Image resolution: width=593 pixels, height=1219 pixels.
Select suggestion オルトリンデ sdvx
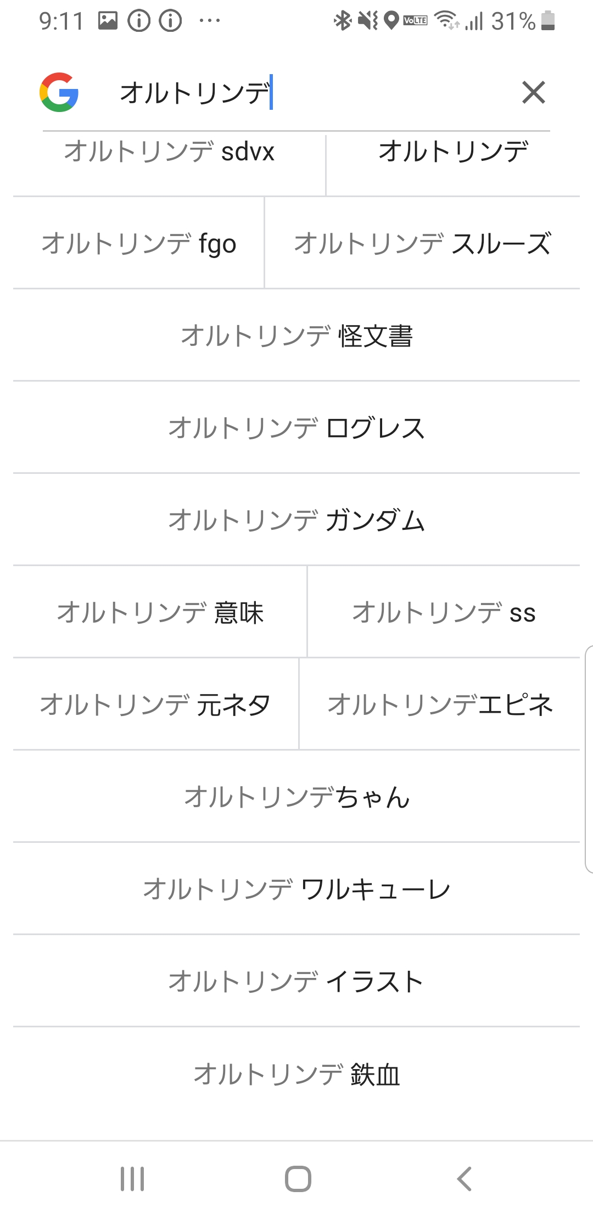169,153
